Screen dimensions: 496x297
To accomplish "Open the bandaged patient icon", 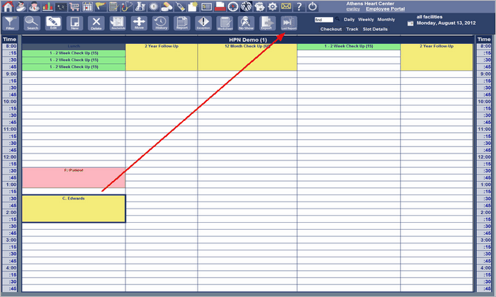I will (x=21, y=6).
